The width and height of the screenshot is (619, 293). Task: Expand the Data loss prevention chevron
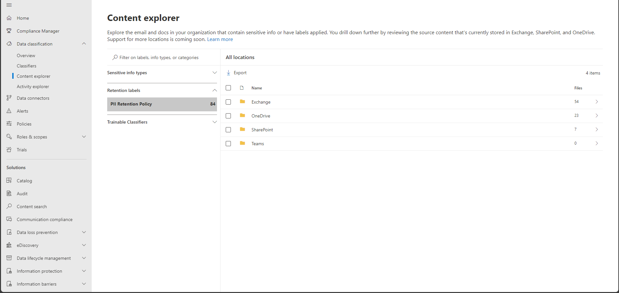84,232
